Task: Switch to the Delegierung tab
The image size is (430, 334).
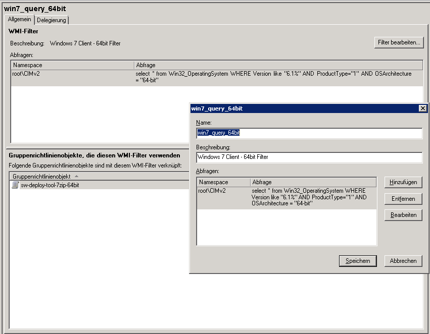Action: 51,20
